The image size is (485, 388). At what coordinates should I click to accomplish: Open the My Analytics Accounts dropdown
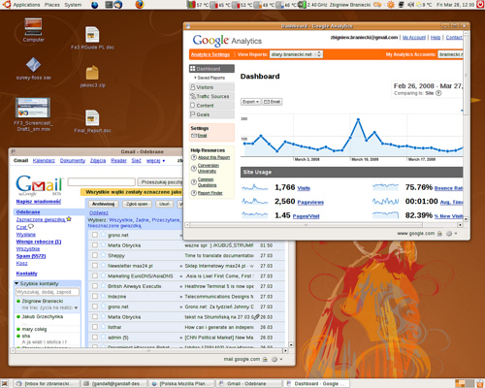[x=450, y=54]
